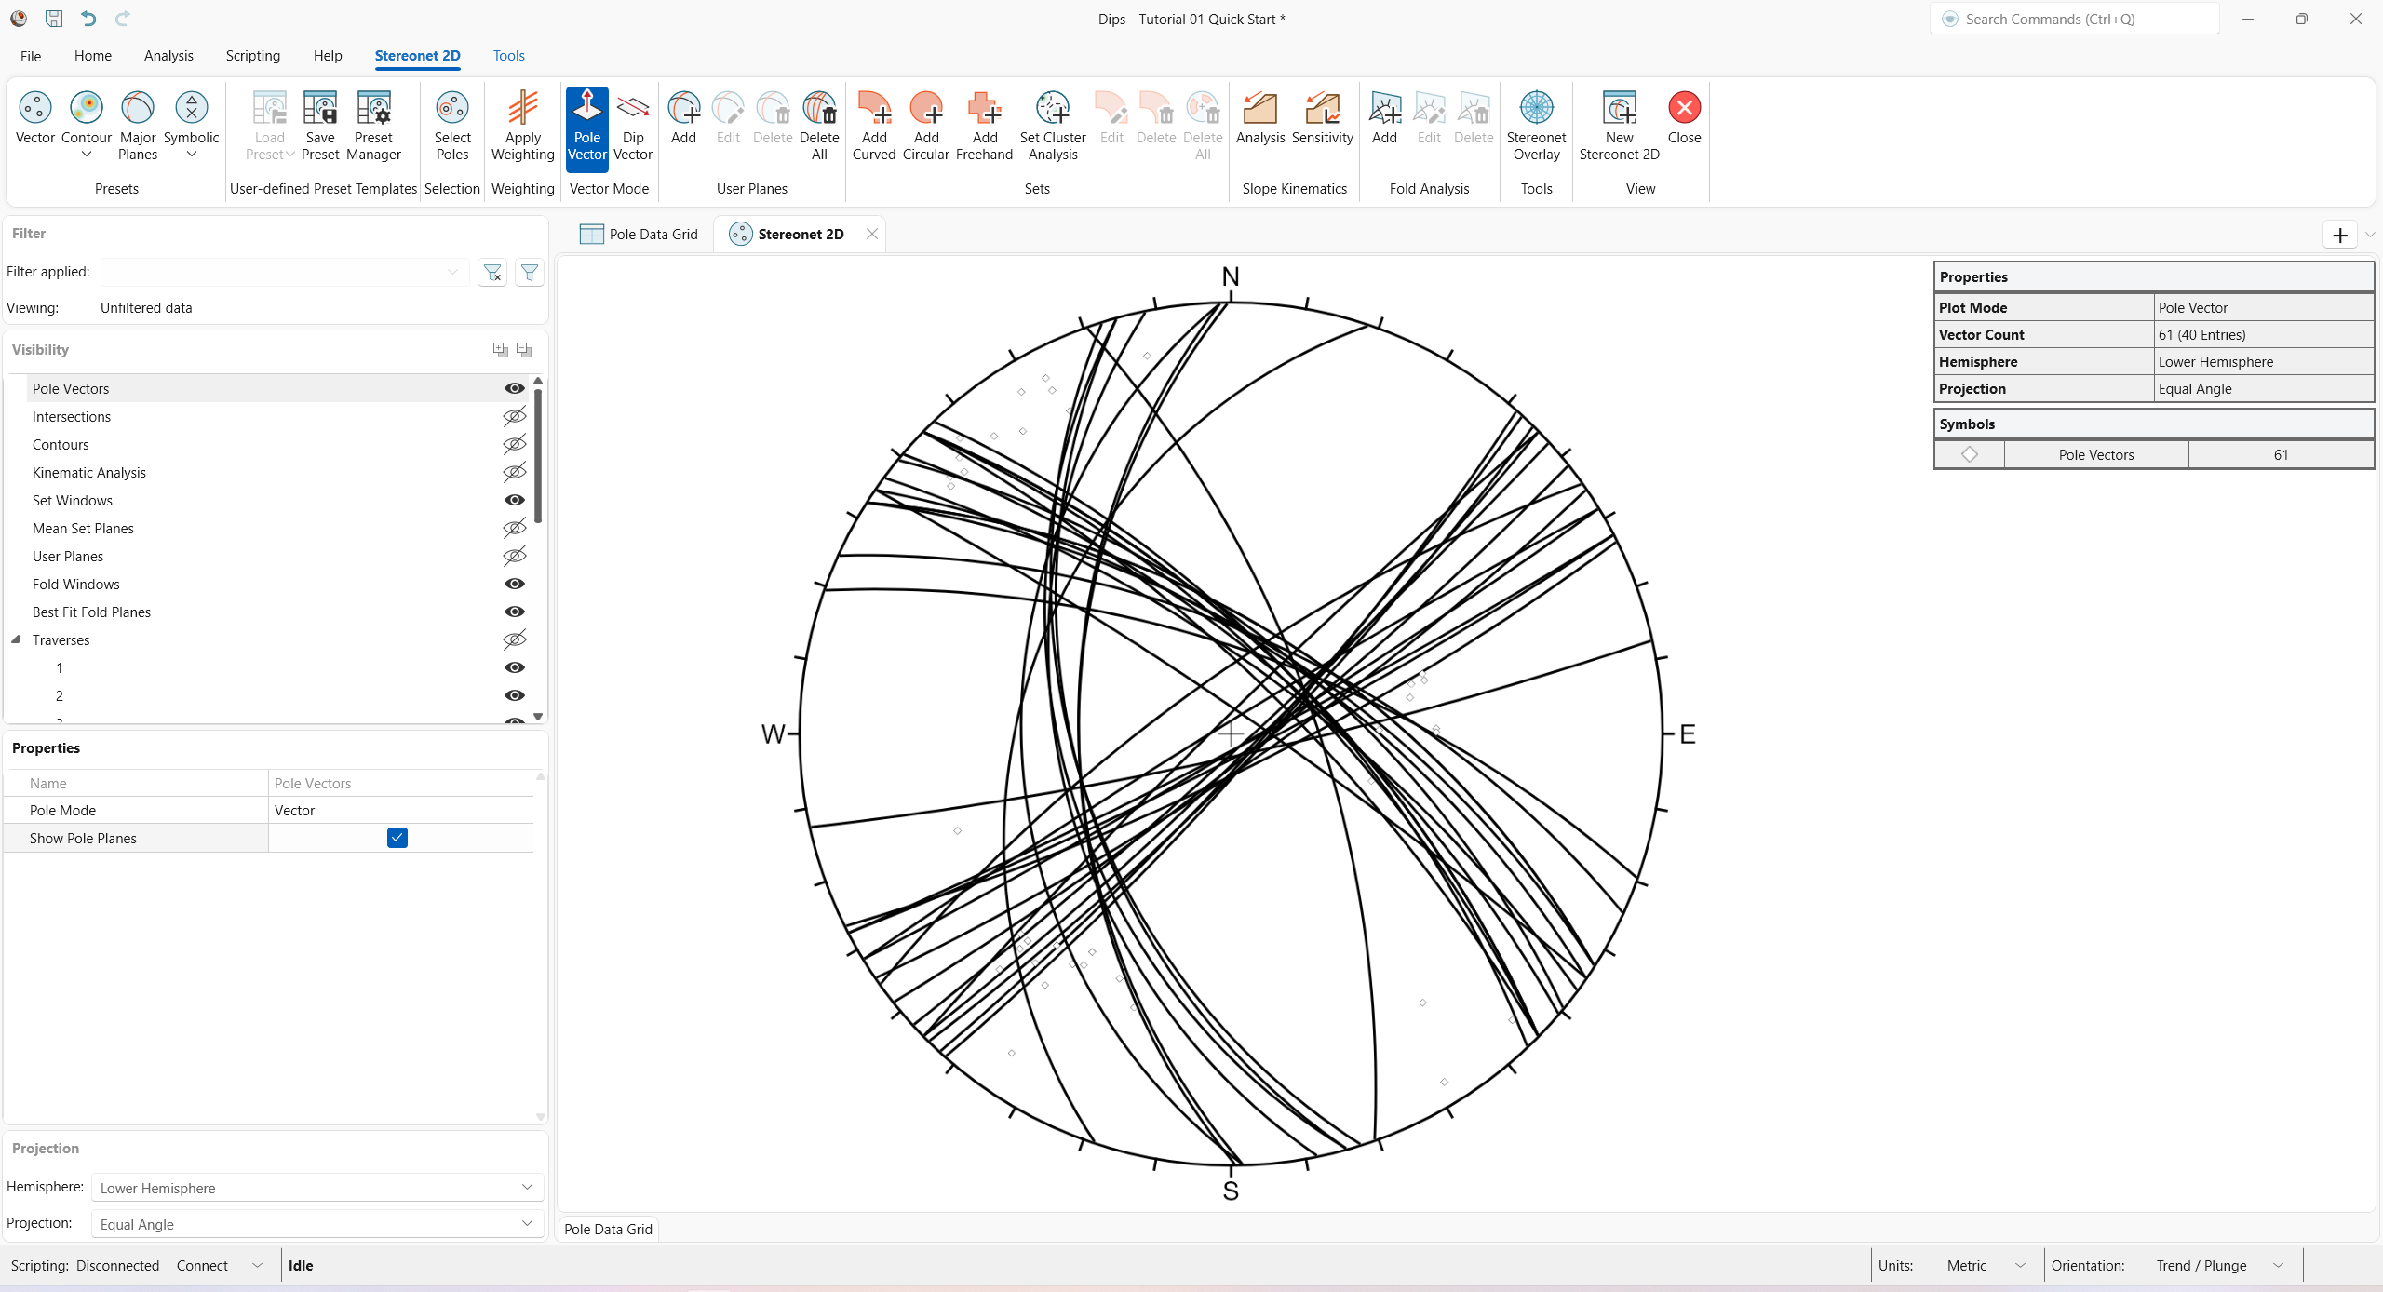Viewport: 2383px width, 1292px height.
Task: Run Set Cluster Analysis
Action: (x=1052, y=126)
